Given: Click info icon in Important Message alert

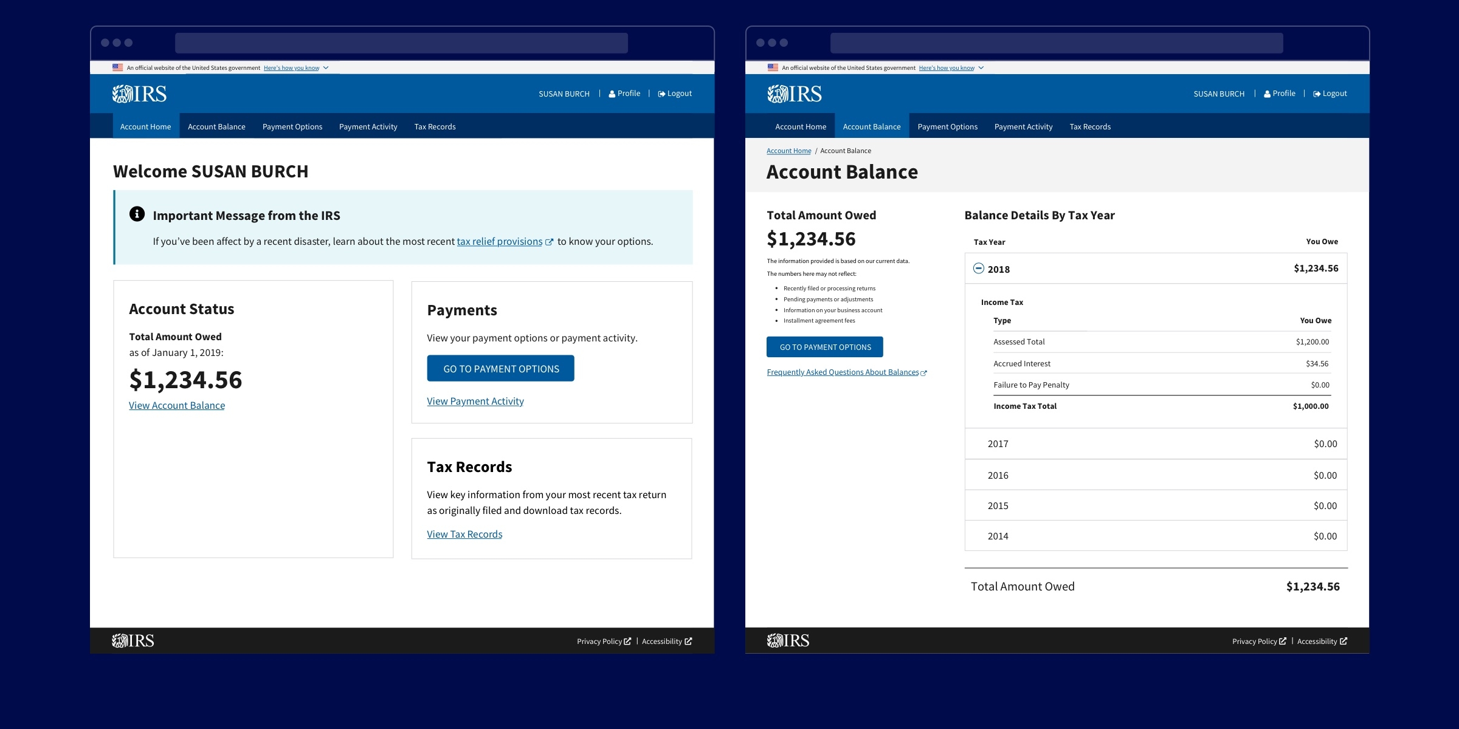Looking at the screenshot, I should click(137, 214).
